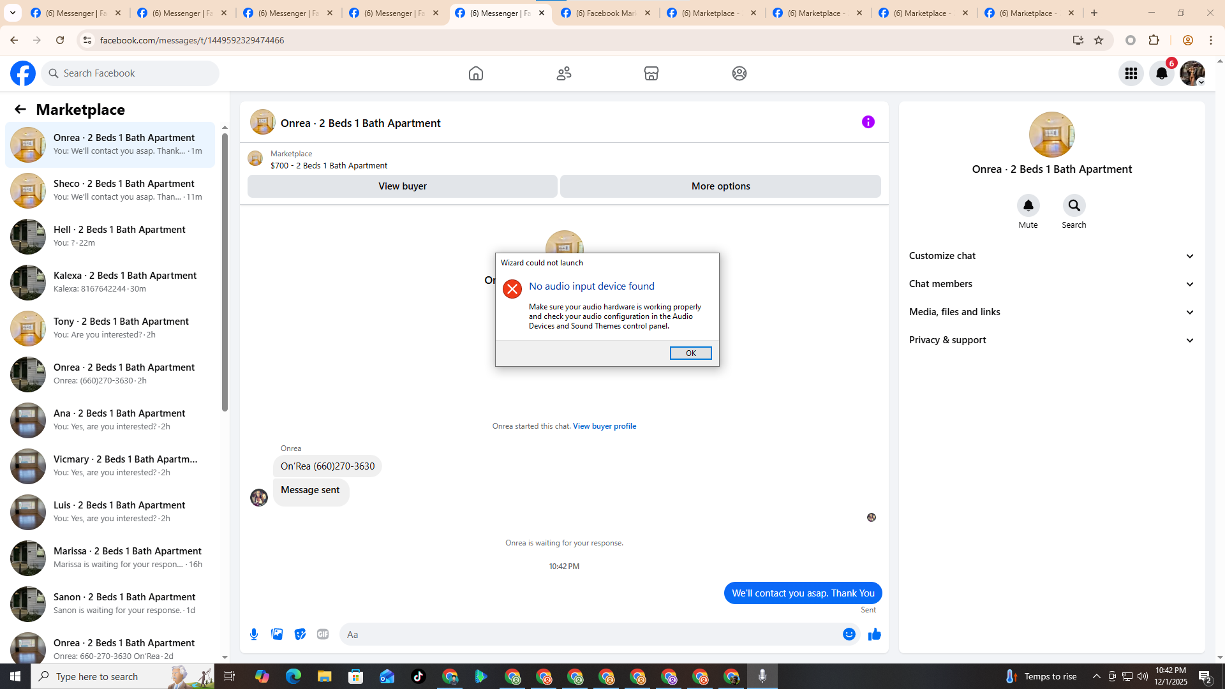The image size is (1225, 689).
Task: Send a thumbs-up like
Action: 875,634
